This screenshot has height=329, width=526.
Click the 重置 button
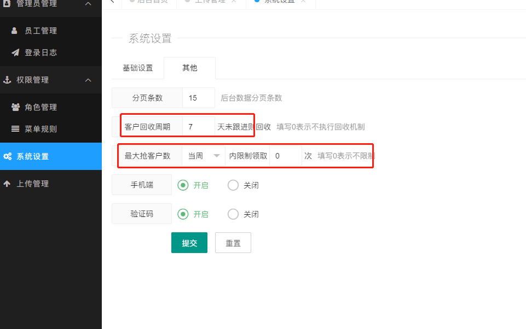pyautogui.click(x=233, y=243)
